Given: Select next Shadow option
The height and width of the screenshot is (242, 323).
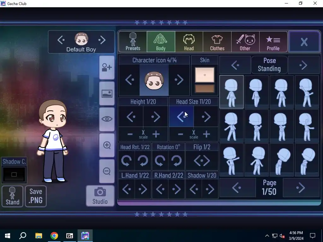Looking at the screenshot, I should pos(210,189).
